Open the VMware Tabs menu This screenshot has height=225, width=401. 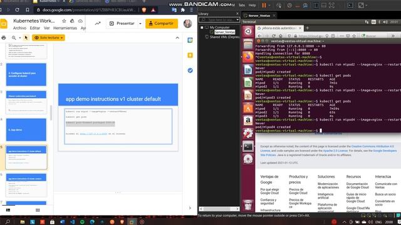[x=242, y=5]
